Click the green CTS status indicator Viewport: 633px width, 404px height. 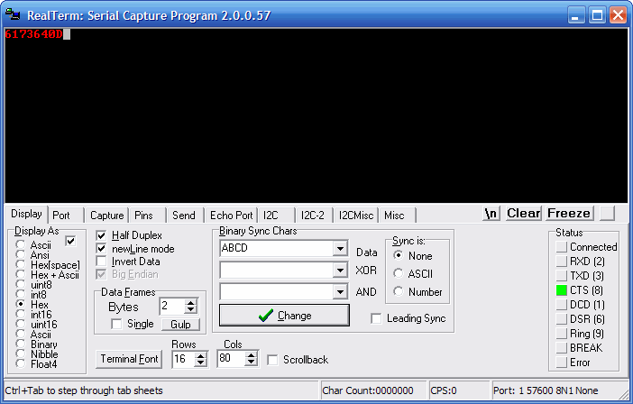(x=562, y=290)
